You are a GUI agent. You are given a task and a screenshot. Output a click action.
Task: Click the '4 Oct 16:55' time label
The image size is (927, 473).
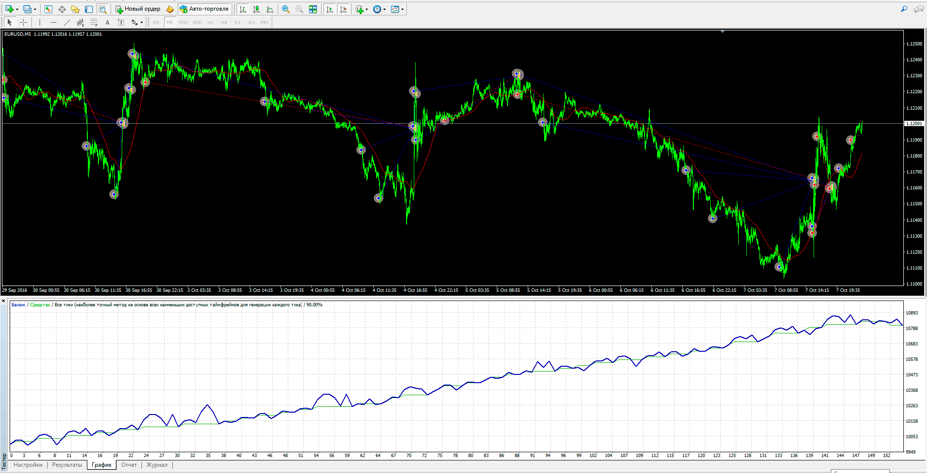[415, 290]
